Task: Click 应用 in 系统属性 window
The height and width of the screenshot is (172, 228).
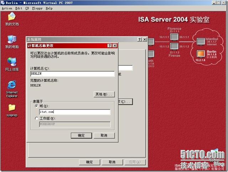Action: pyautogui.click(x=135, y=162)
